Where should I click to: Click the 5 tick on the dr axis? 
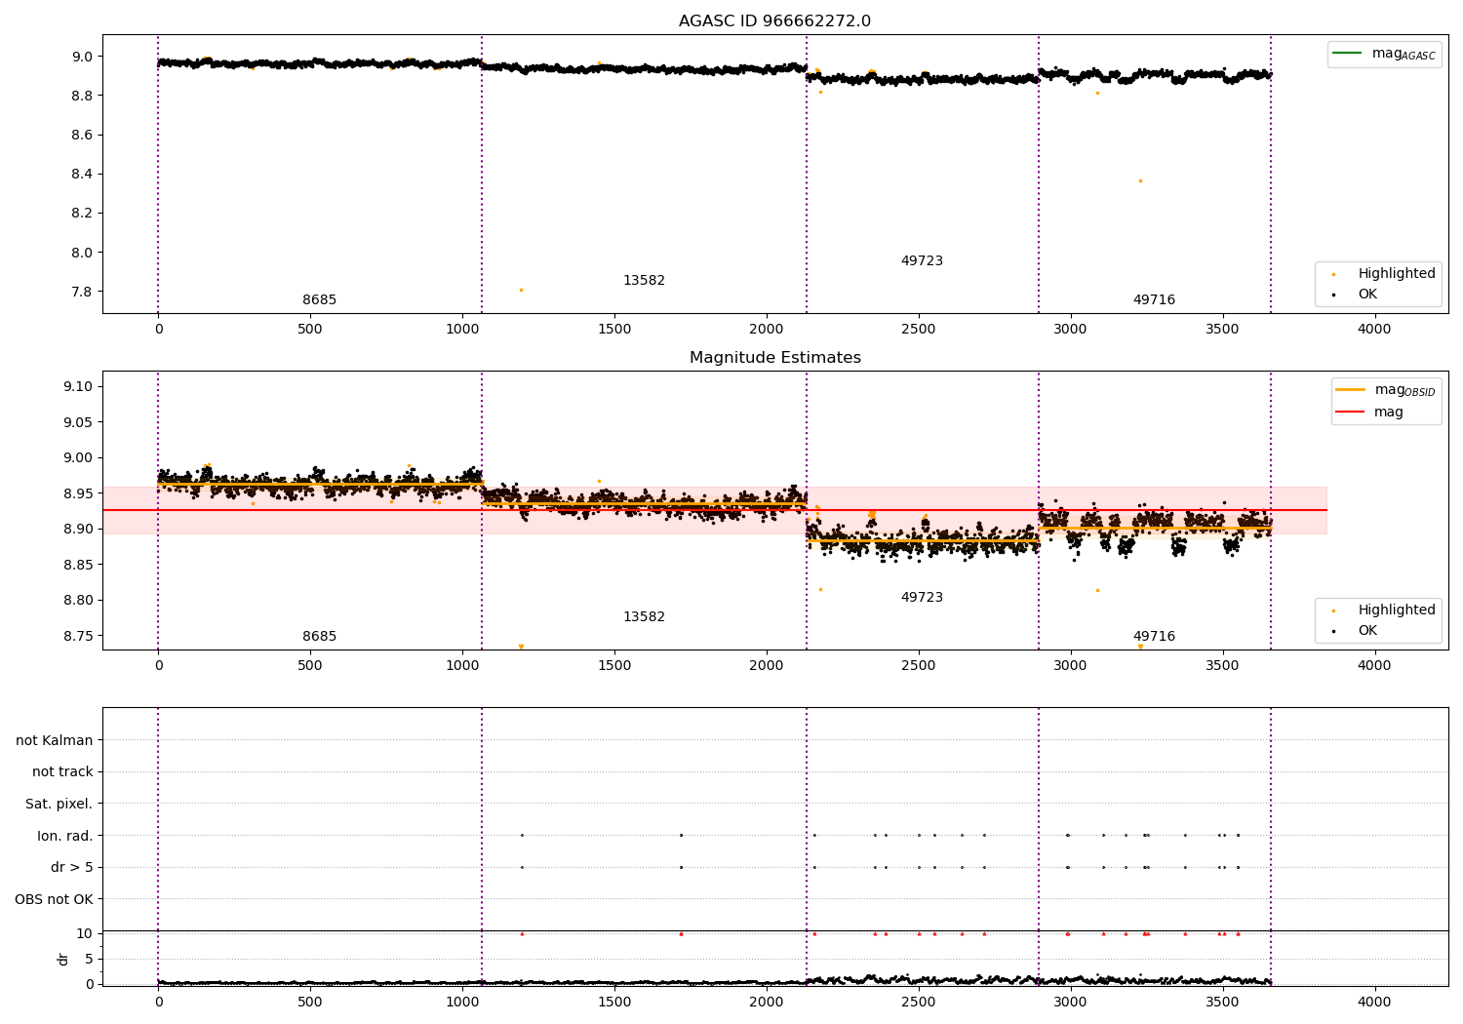(89, 959)
